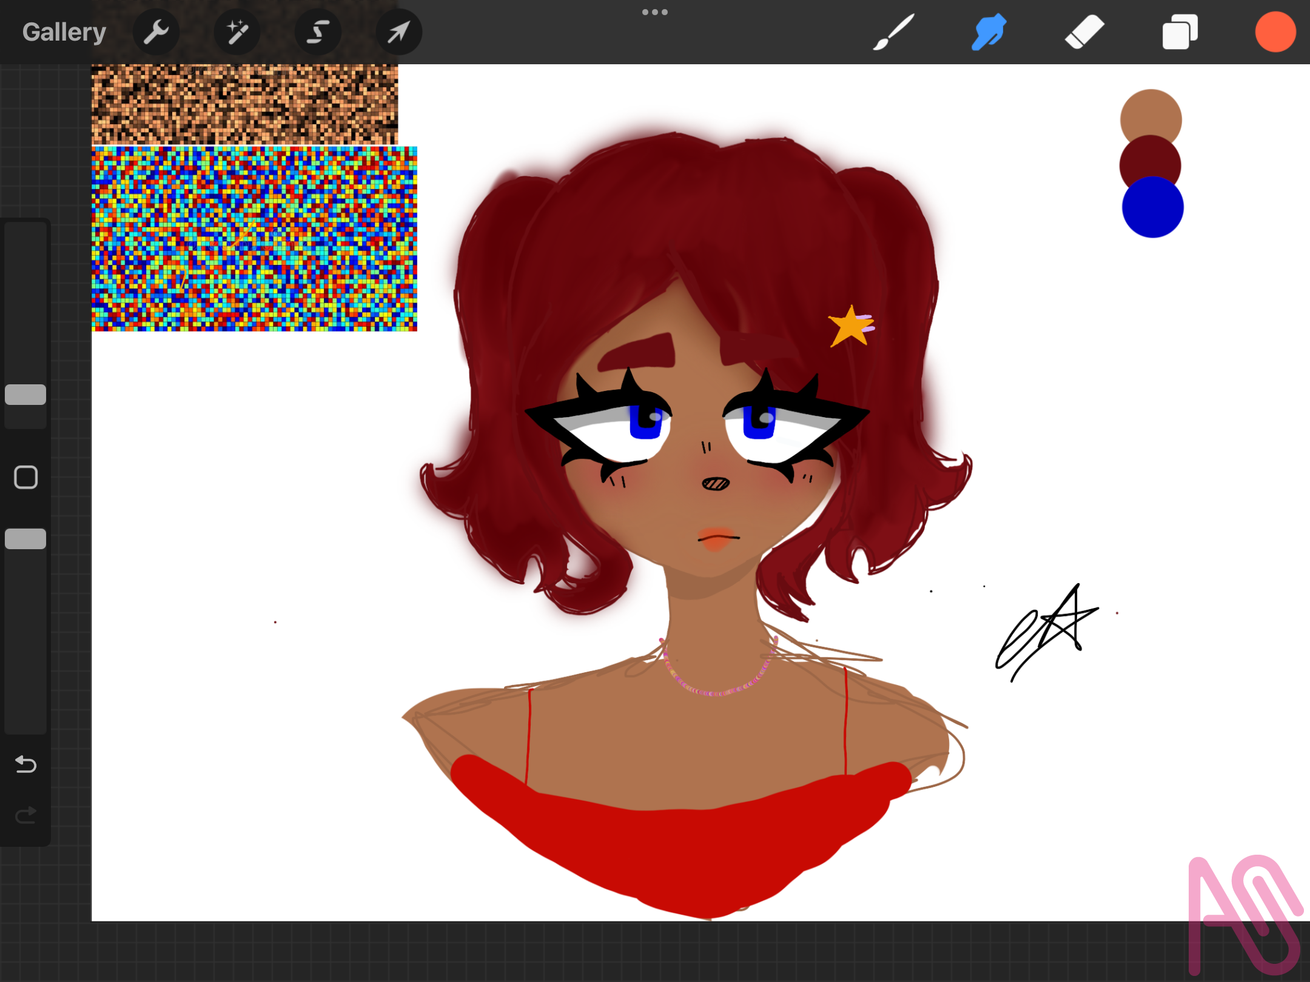This screenshot has width=1310, height=982.
Task: Open the Layers panel
Action: (x=1179, y=32)
